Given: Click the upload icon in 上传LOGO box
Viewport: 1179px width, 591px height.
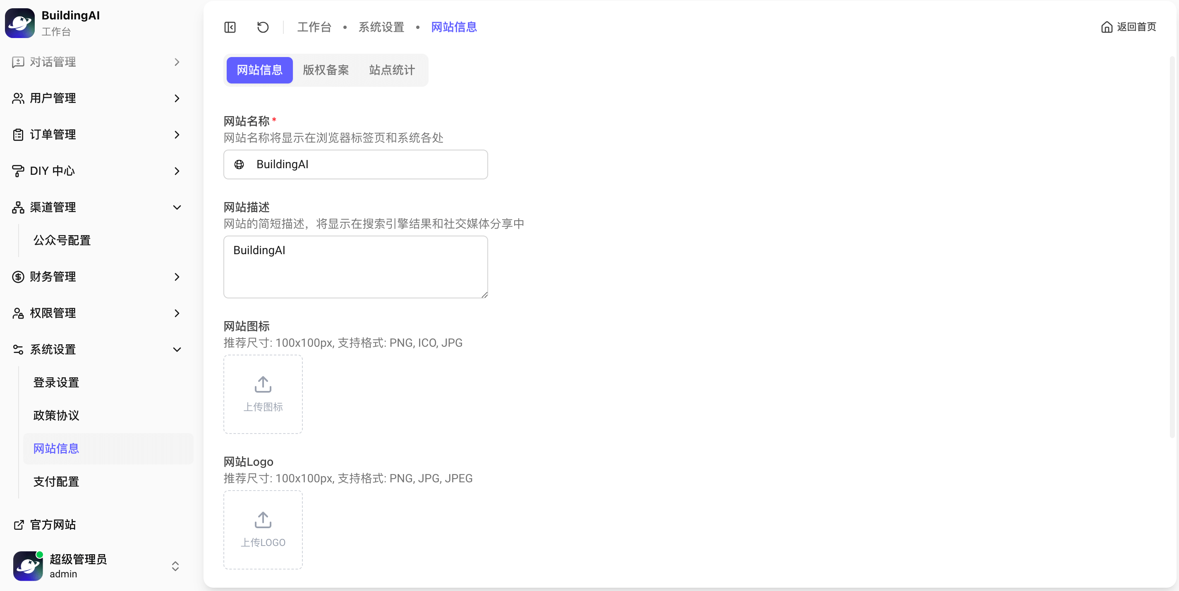Looking at the screenshot, I should click(263, 520).
